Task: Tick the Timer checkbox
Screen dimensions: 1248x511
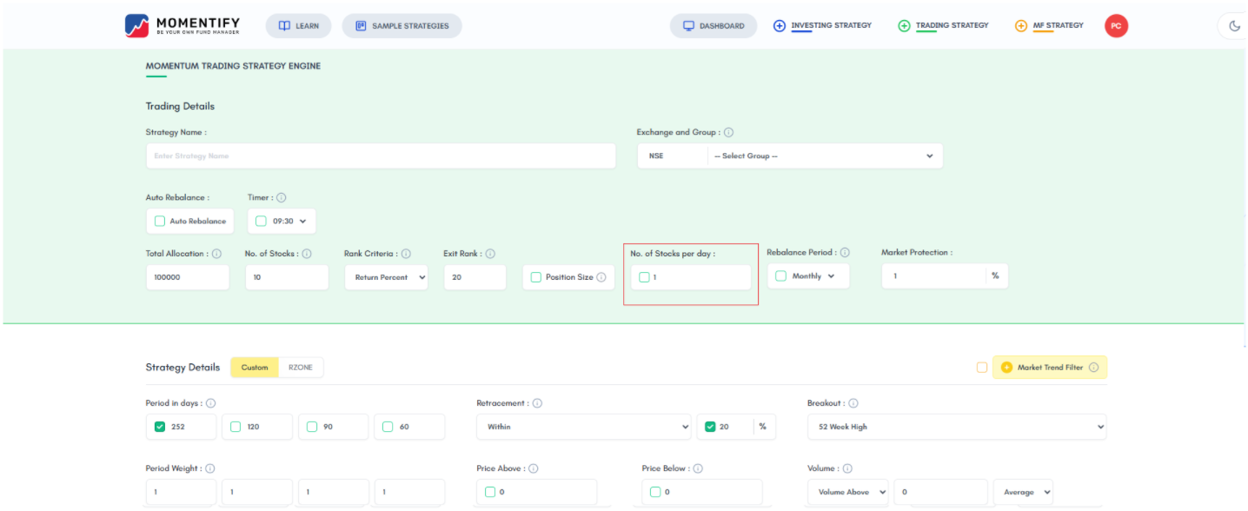Action: coord(261,221)
